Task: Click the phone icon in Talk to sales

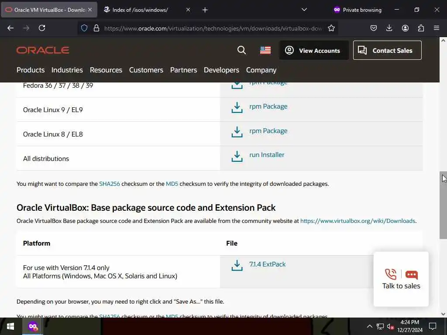Action: 391,274
